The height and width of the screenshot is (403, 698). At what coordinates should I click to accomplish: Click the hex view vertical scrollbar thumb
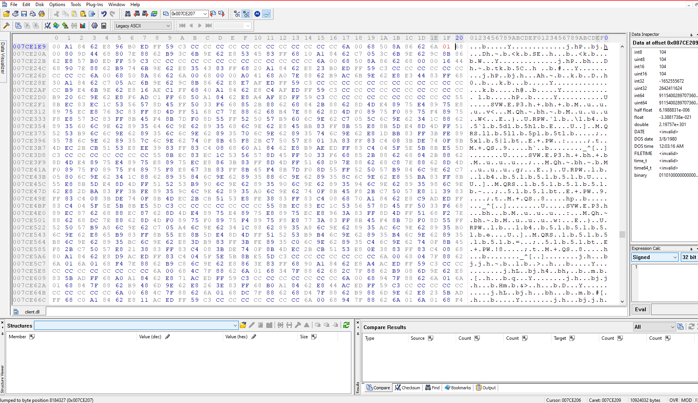point(622,234)
